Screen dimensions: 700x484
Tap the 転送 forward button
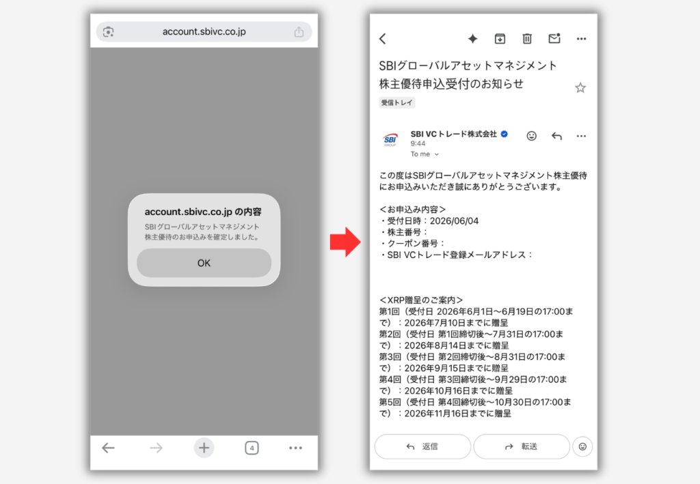(x=522, y=446)
